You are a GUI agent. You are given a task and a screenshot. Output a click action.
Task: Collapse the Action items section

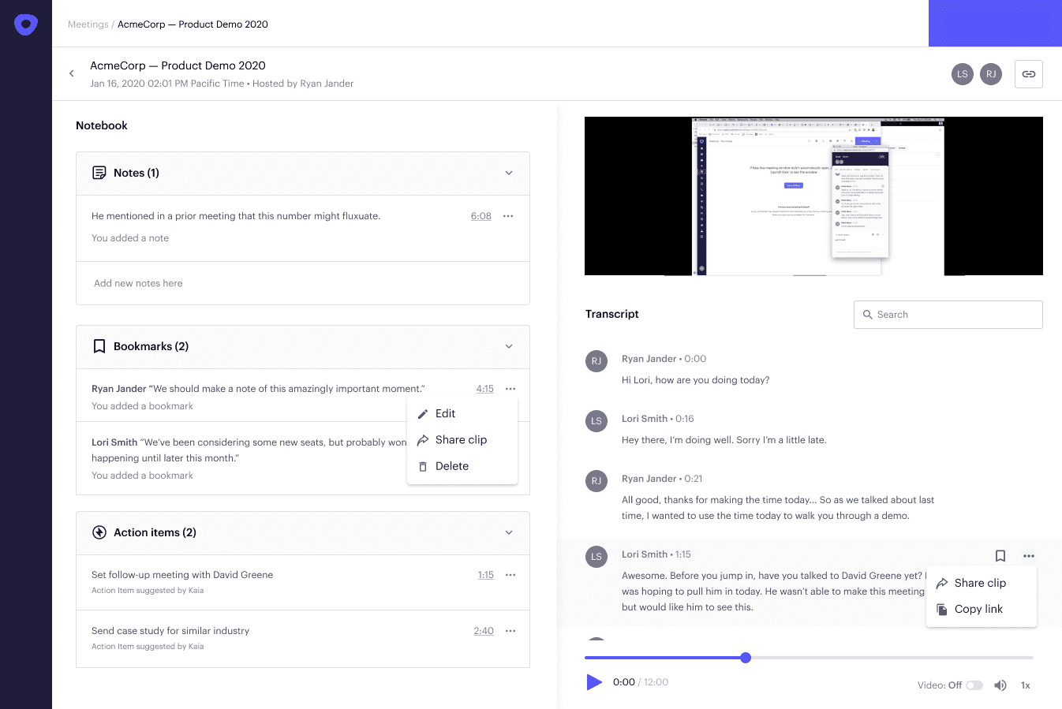coord(509,533)
